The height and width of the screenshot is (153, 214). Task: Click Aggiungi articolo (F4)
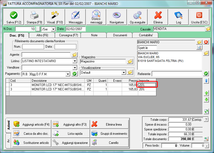(x=32, y=124)
